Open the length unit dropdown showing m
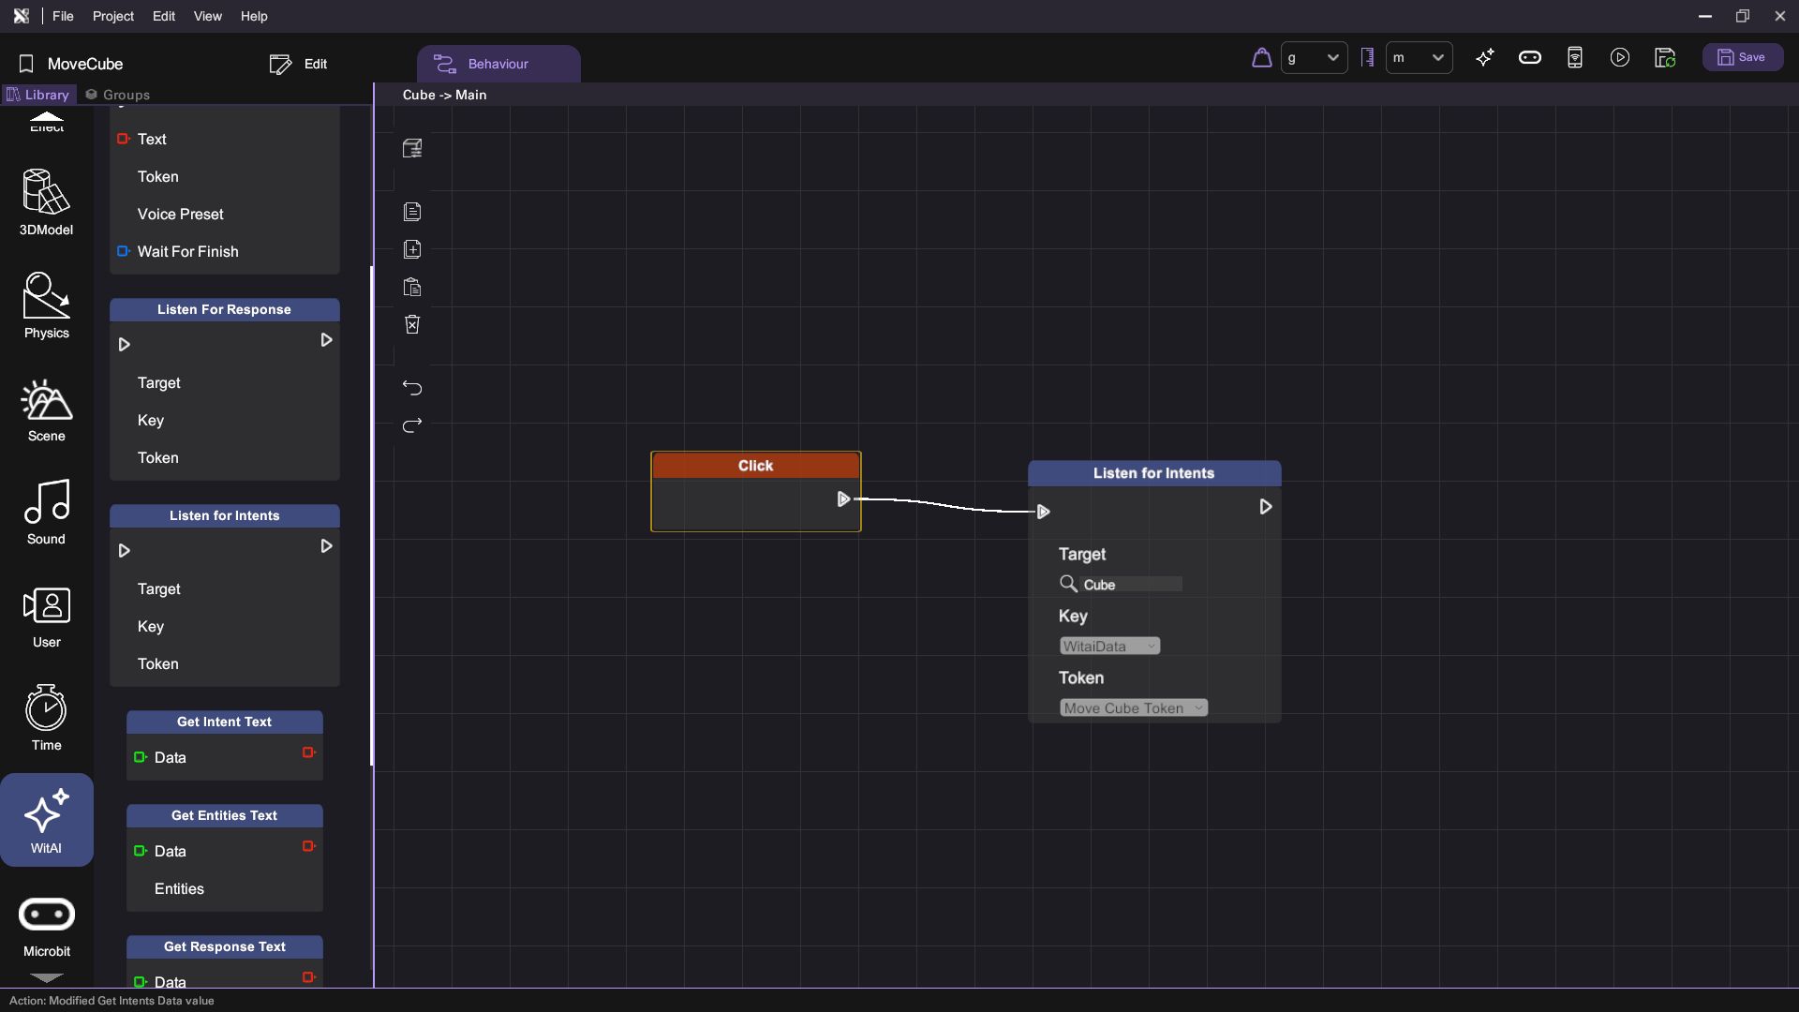 [x=1419, y=58]
